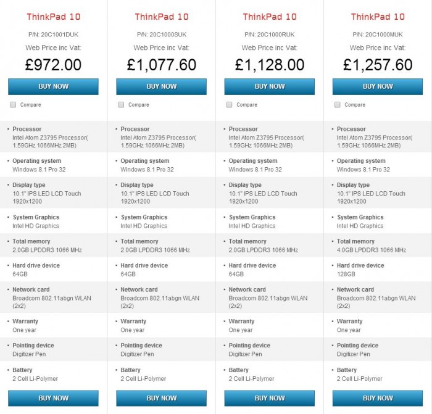Select Compare checkbox for the £1,257.60 ThinkPad

338,105
